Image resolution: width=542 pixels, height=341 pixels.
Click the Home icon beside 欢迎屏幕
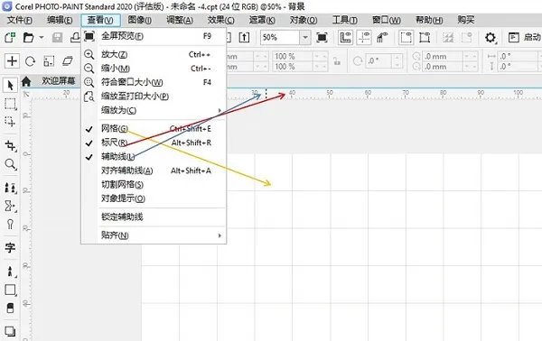[26, 82]
